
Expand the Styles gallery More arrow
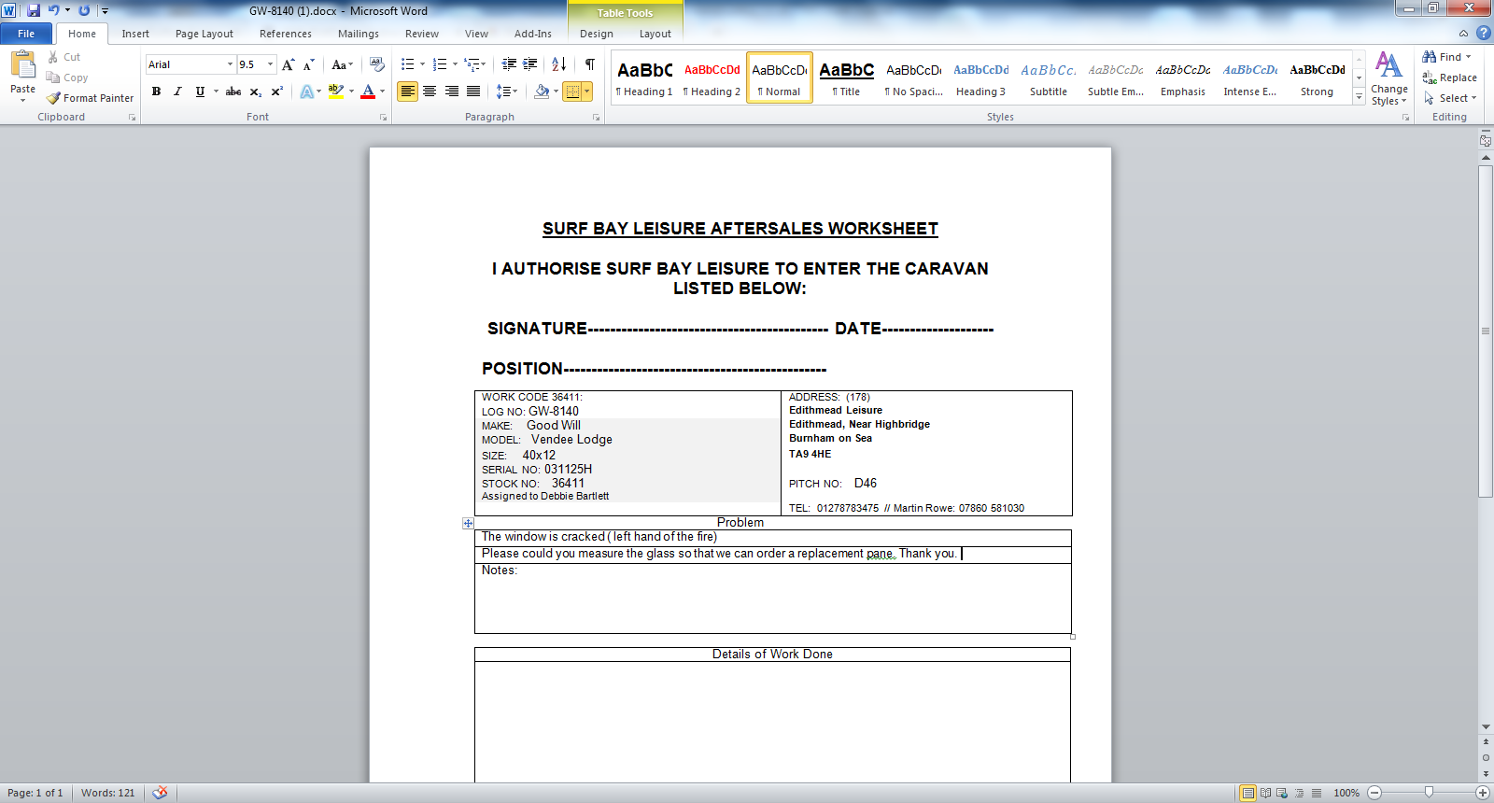(1360, 98)
